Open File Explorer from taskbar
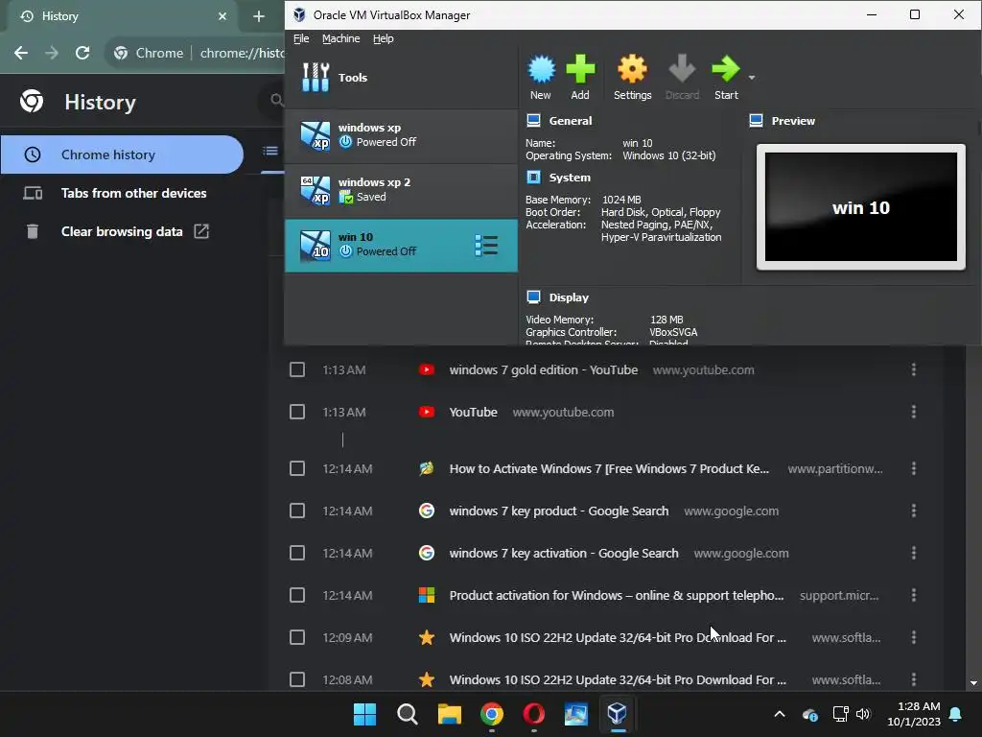This screenshot has width=982, height=737. (x=449, y=714)
